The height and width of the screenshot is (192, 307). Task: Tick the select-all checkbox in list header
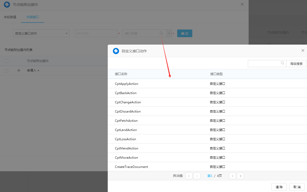[6, 61]
